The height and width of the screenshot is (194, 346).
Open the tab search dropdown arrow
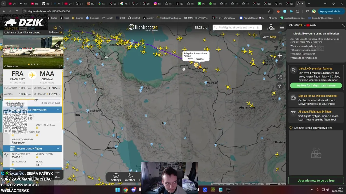(4, 4)
